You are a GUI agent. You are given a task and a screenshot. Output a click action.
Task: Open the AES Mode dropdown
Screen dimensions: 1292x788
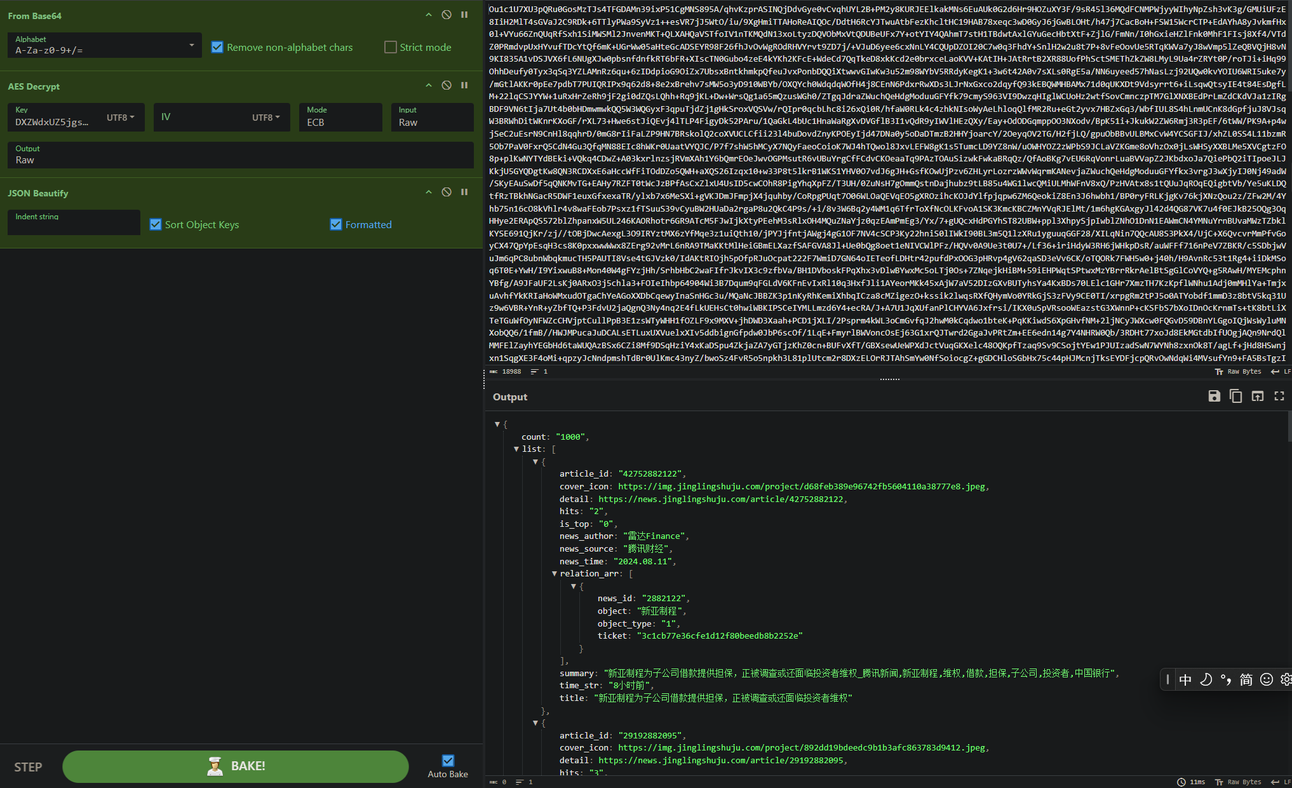tap(340, 118)
